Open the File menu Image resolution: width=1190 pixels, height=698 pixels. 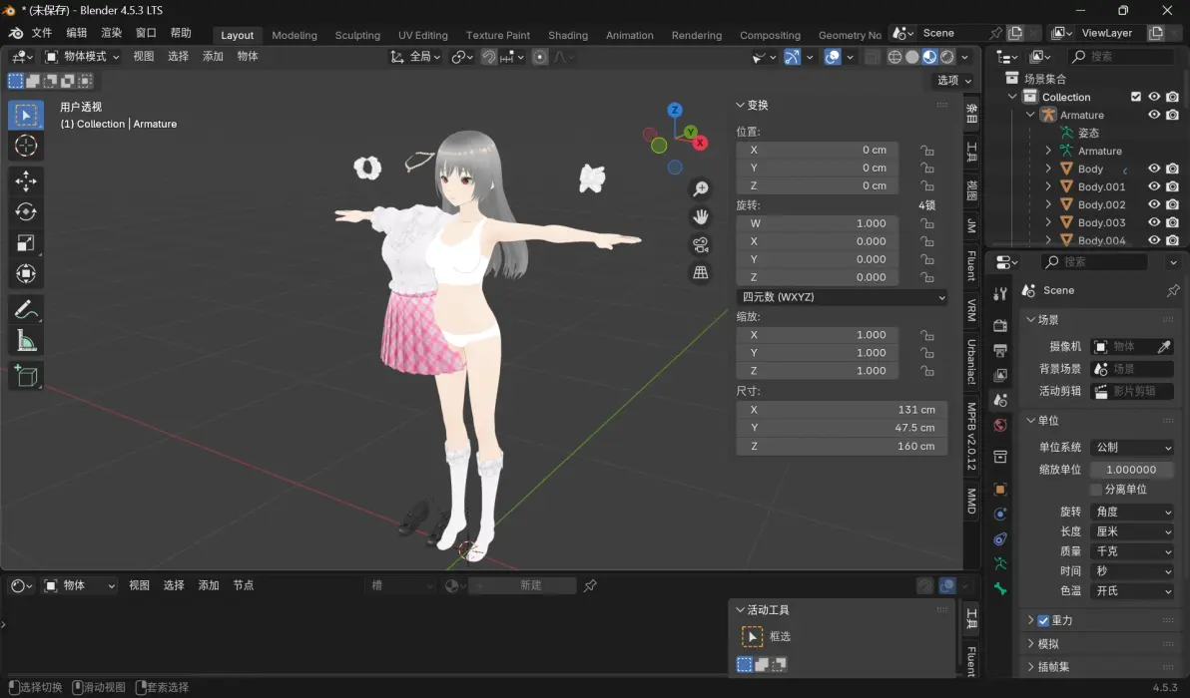coord(42,33)
